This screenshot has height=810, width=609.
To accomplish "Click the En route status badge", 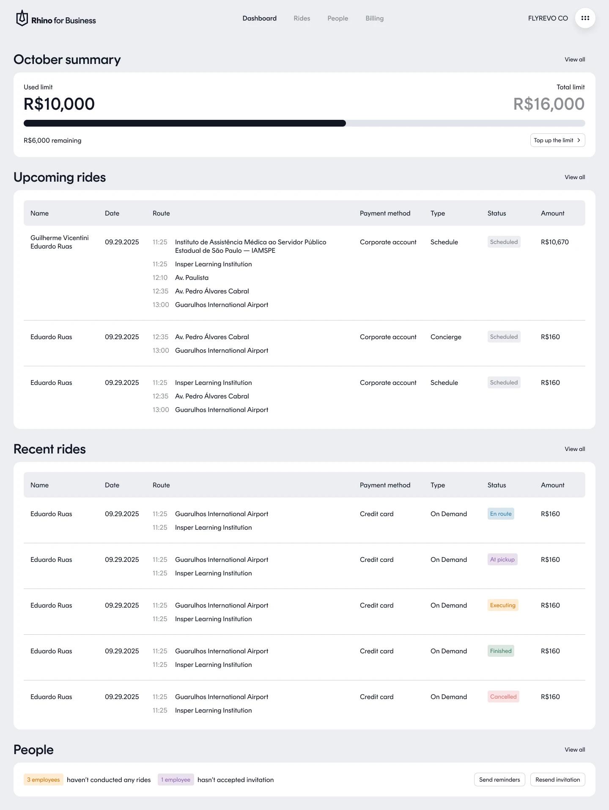I will click(x=501, y=514).
